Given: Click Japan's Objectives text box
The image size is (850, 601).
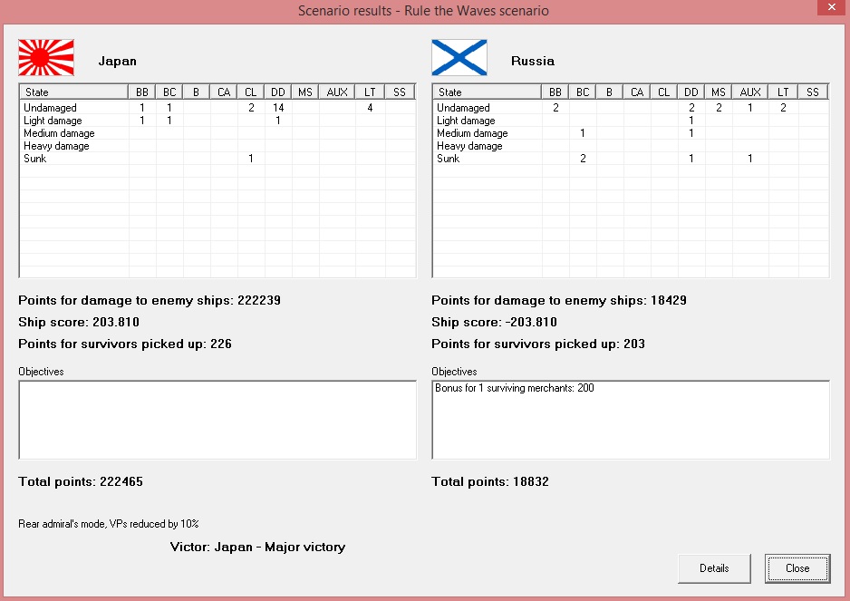Looking at the screenshot, I should 217,420.
